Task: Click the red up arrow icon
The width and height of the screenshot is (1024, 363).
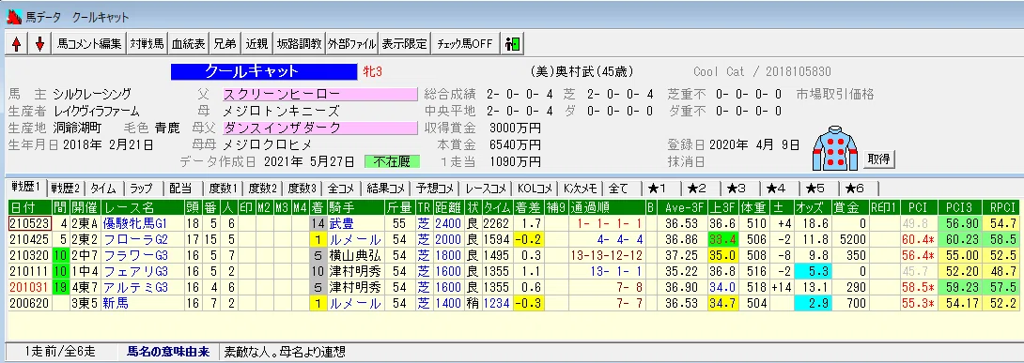Action: [16, 44]
